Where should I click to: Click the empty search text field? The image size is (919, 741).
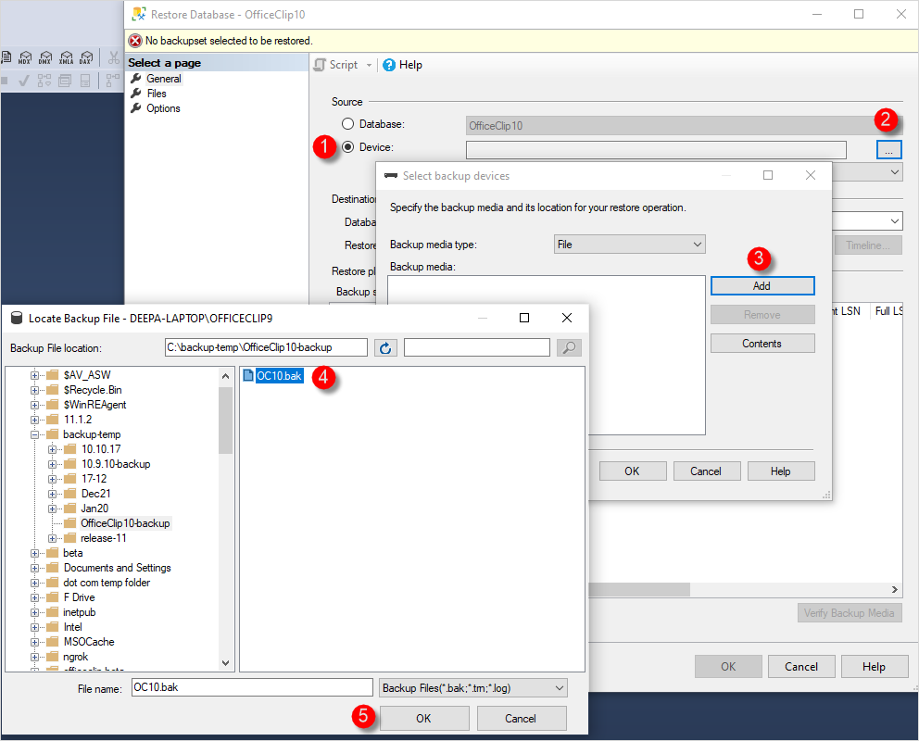[x=477, y=347]
